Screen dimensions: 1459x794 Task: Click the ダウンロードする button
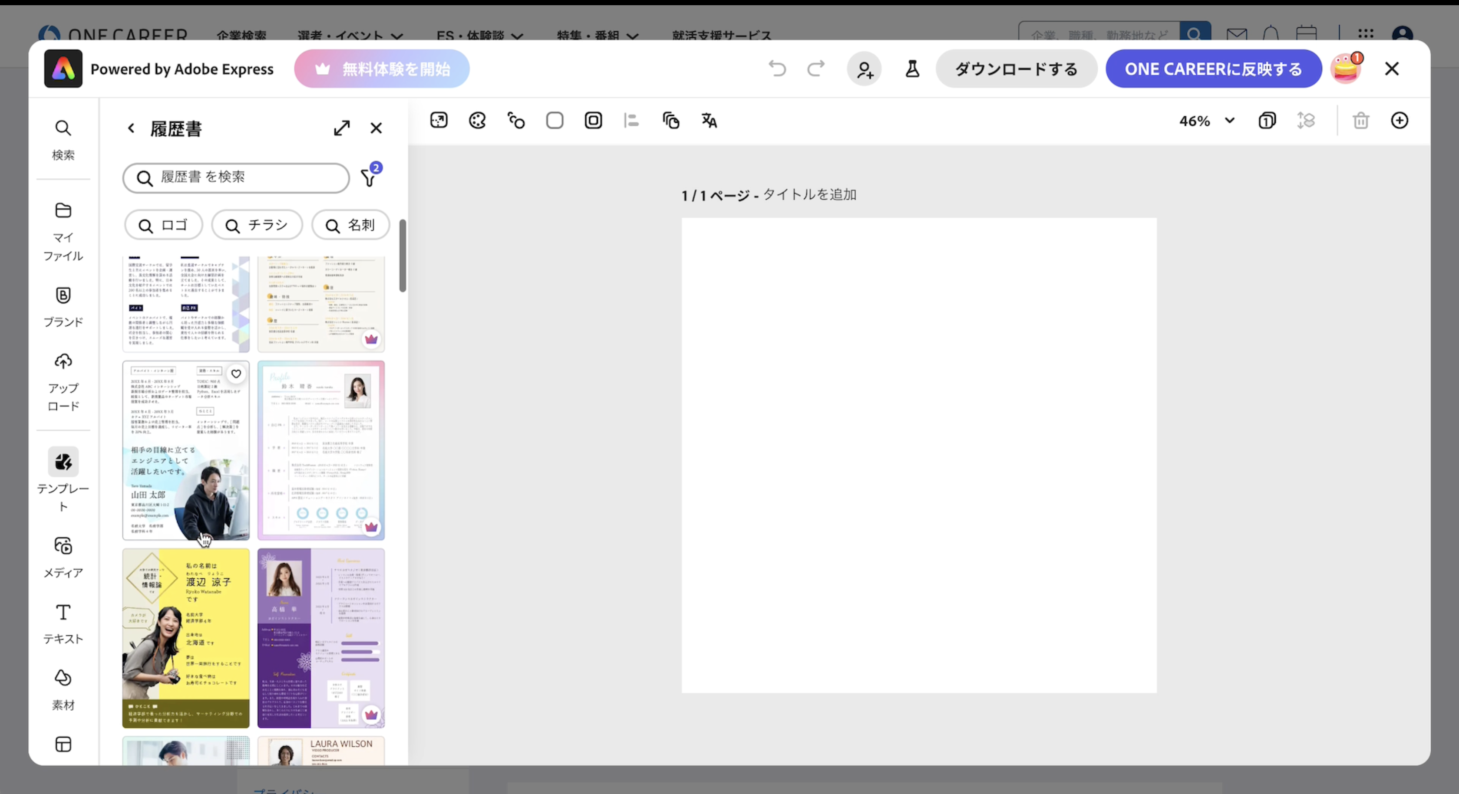coord(1016,69)
